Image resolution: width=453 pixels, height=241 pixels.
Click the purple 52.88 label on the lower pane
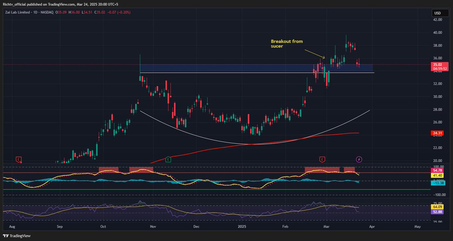437,212
